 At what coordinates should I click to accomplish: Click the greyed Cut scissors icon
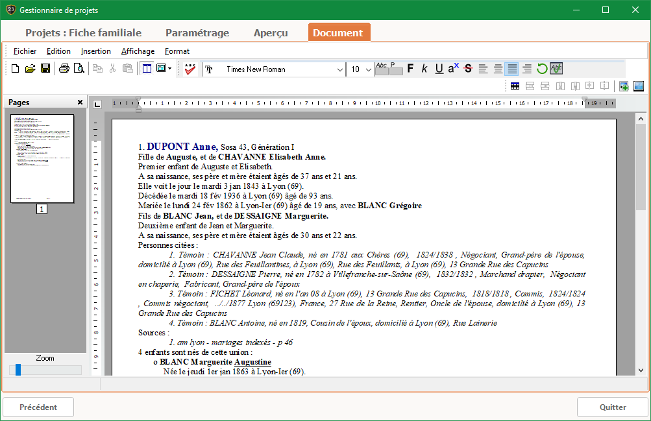tap(112, 69)
